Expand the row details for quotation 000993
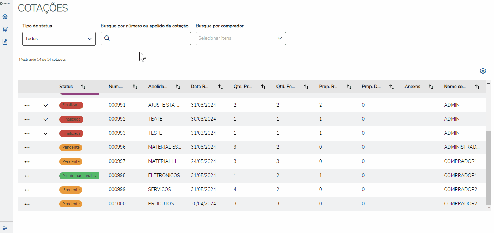 [45, 133]
